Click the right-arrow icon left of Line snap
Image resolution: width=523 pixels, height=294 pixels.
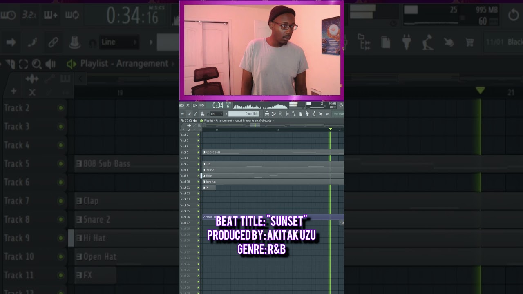[182, 114]
